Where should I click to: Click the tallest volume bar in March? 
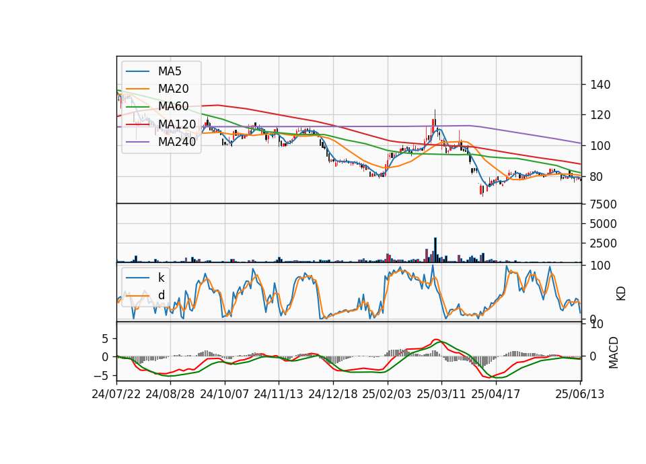[x=435, y=250]
